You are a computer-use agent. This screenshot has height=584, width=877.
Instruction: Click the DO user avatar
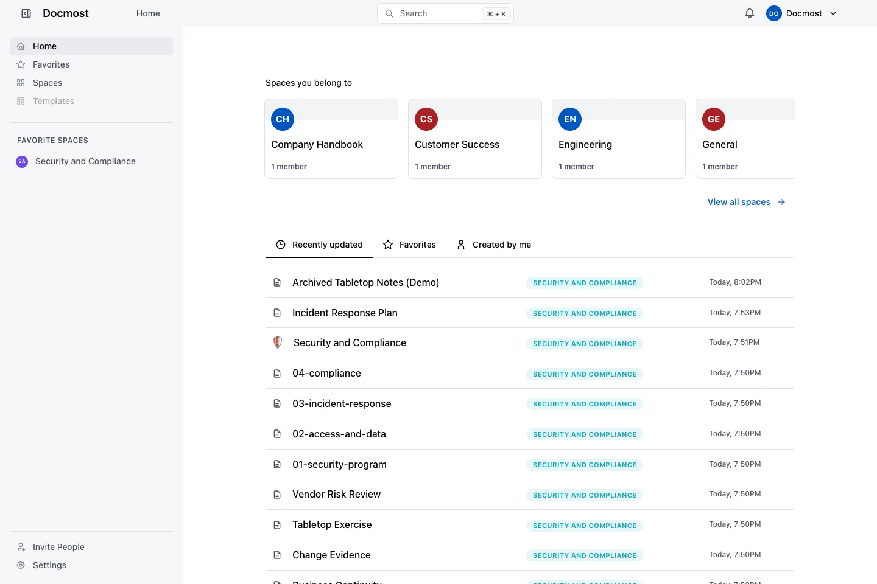click(774, 13)
